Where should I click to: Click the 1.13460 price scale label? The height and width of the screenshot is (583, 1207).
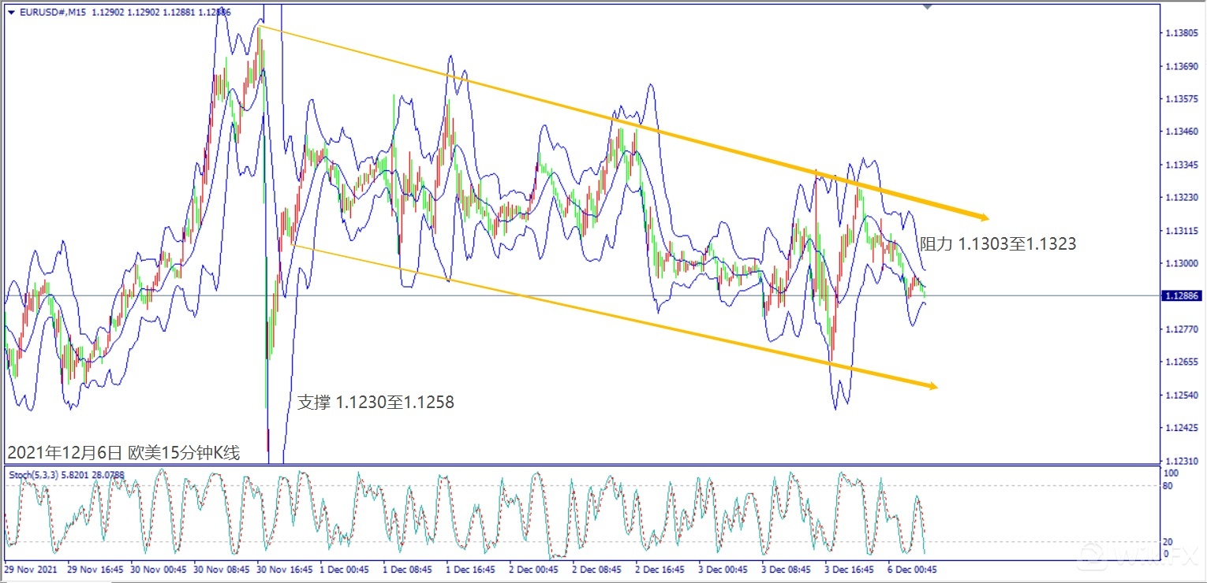tap(1181, 132)
